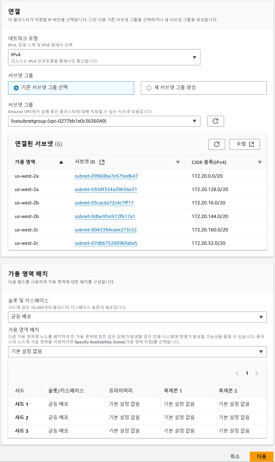The height and width of the screenshot is (462, 275).
Task: Open the 네트워크 유형 IPv4 dropdown
Action: (x=104, y=57)
